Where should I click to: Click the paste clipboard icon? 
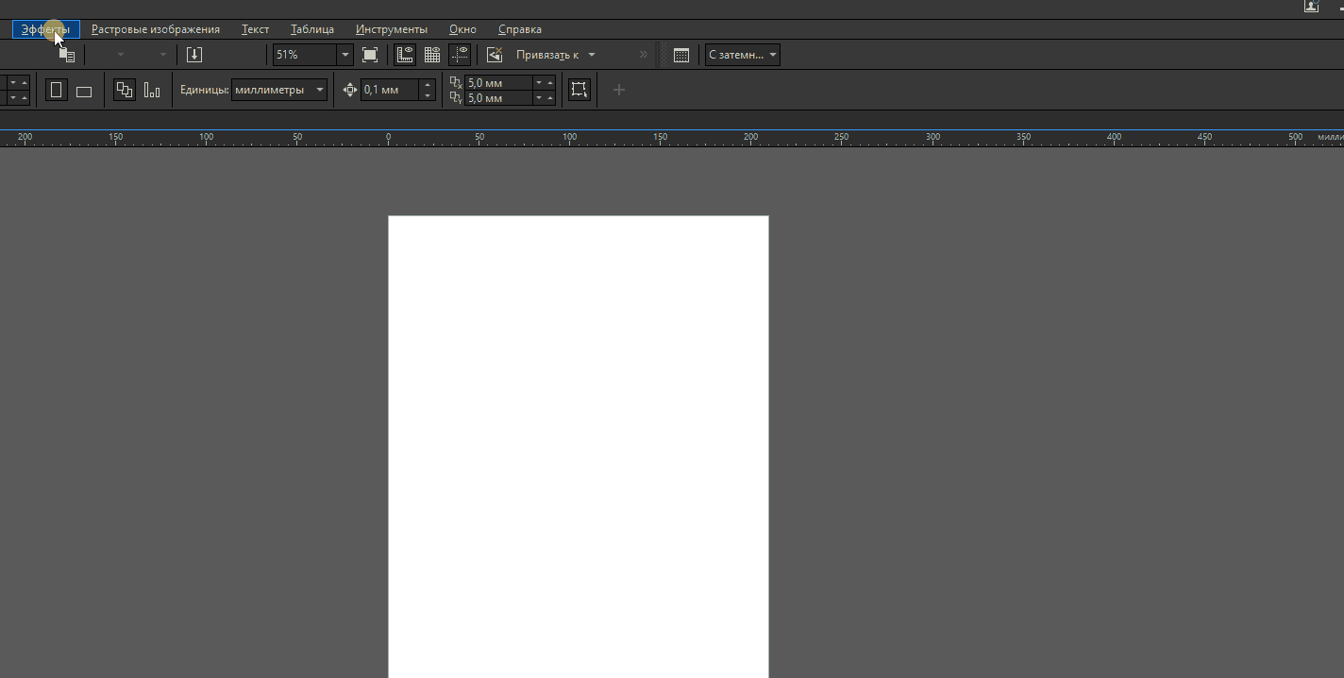pyautogui.click(x=66, y=55)
